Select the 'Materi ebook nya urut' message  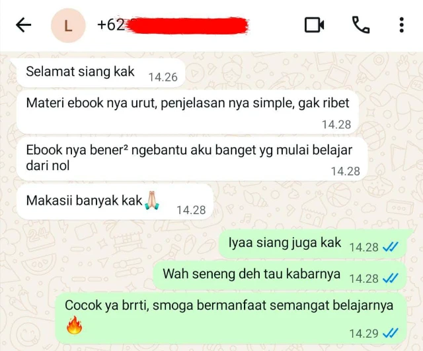point(188,112)
